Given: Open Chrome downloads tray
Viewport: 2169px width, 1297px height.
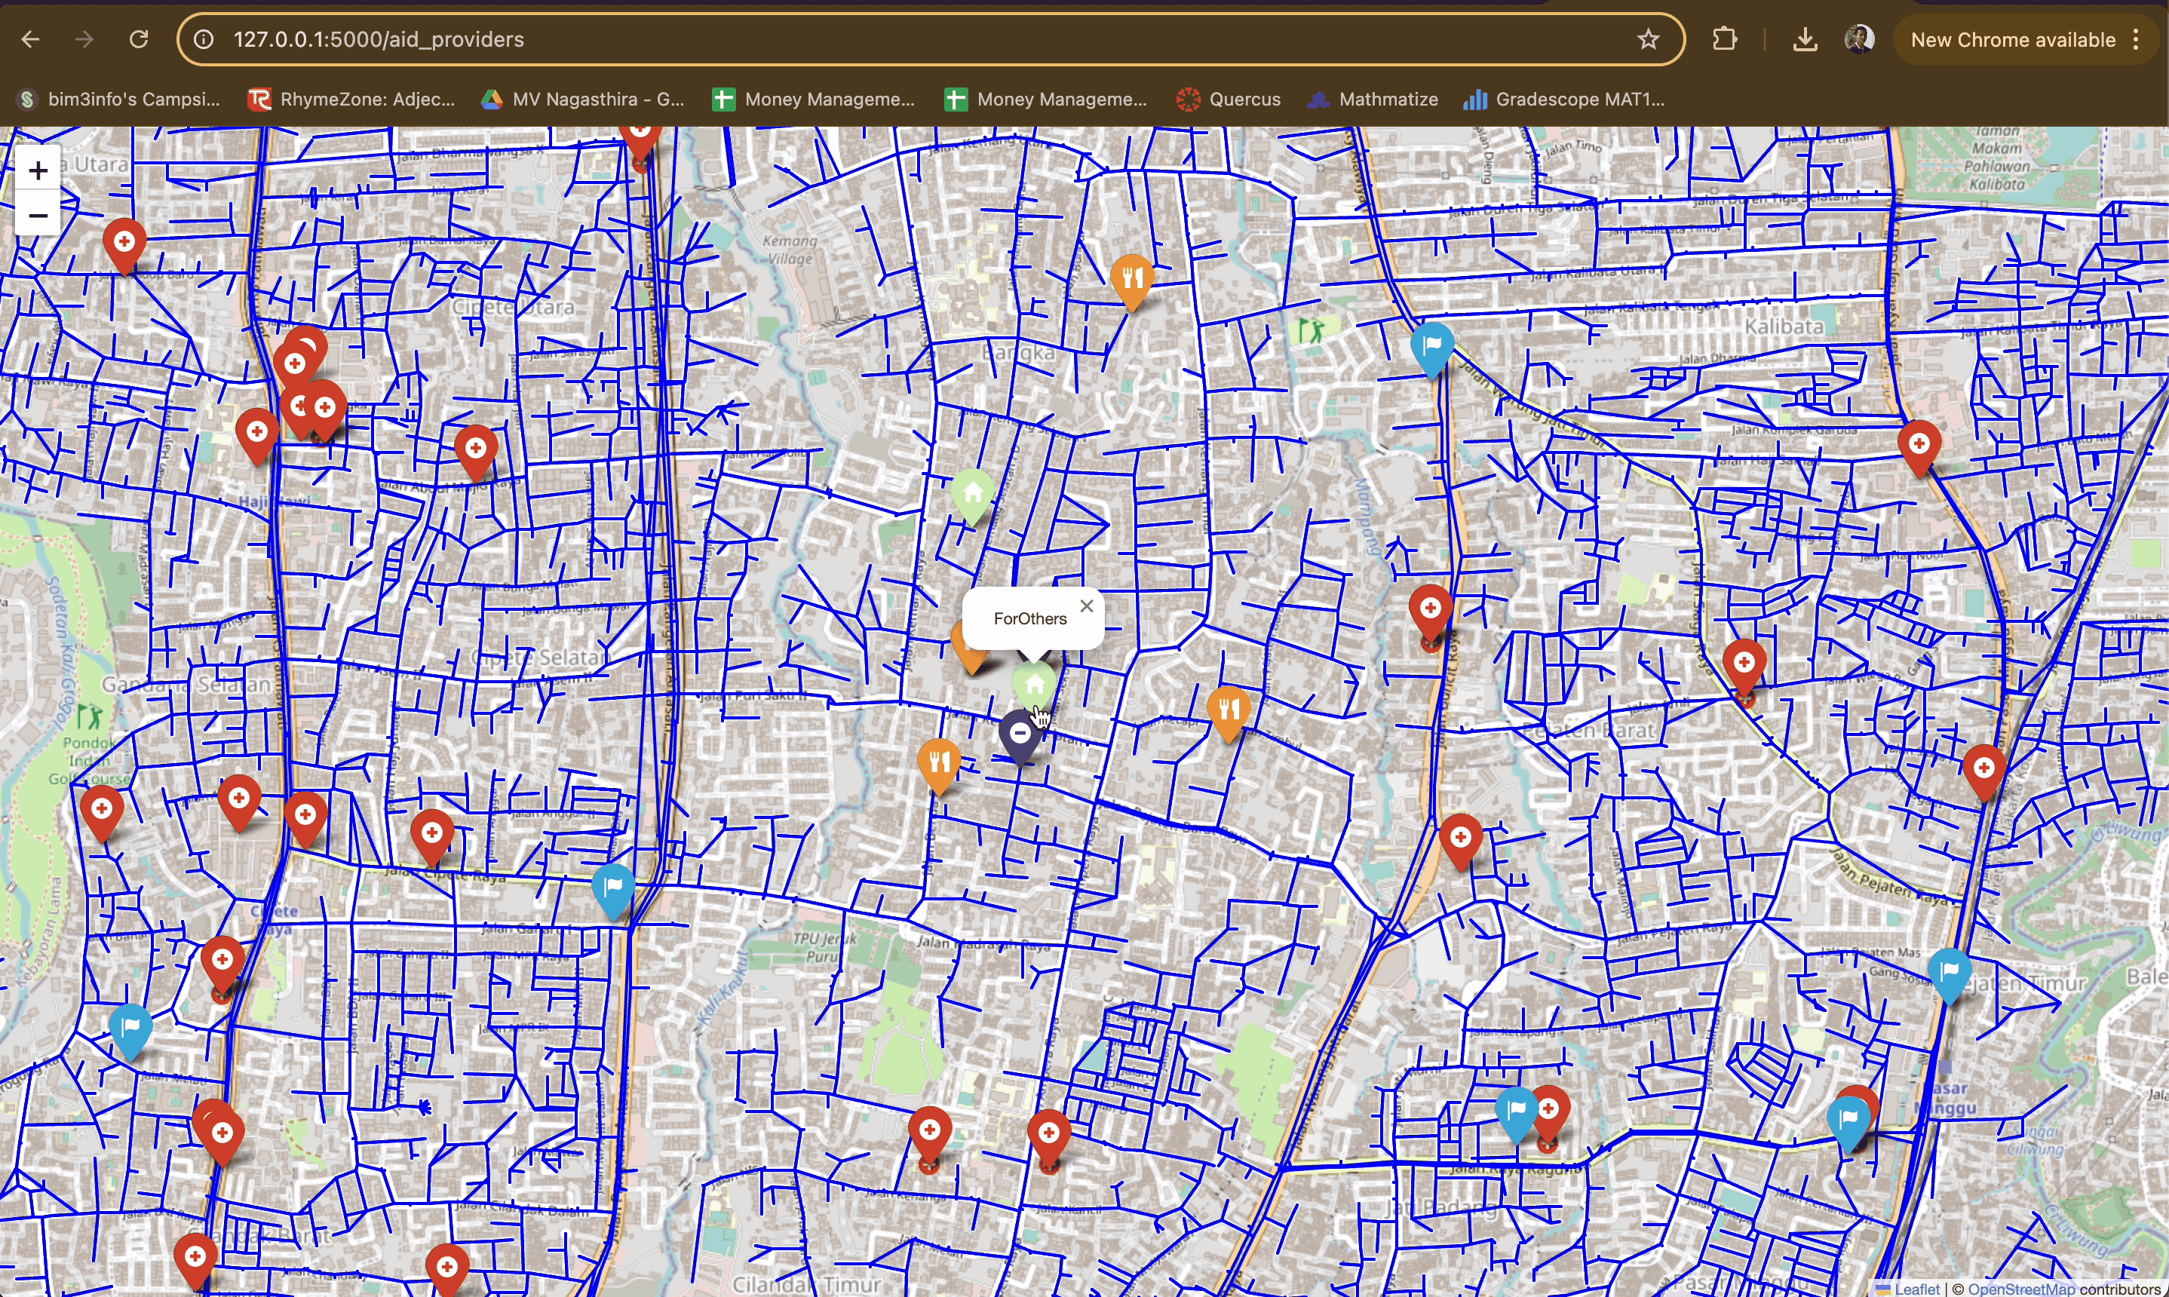Looking at the screenshot, I should tap(1805, 39).
